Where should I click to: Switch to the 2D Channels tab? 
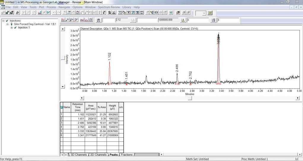click(98, 155)
